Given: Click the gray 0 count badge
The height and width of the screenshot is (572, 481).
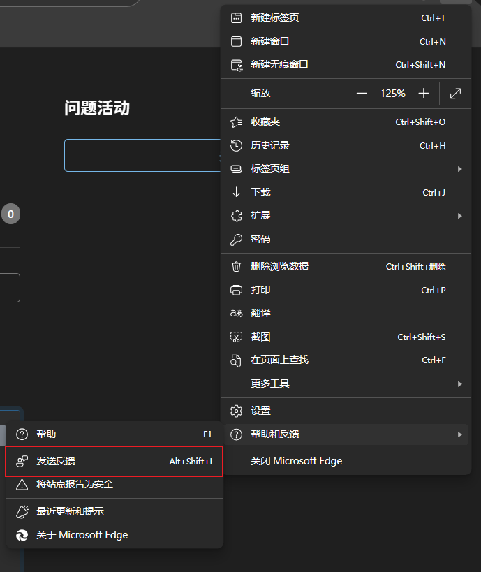Looking at the screenshot, I should [10, 214].
